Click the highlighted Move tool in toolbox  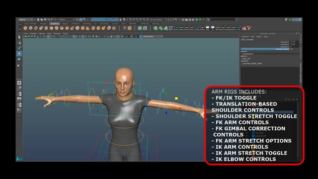(x=19, y=54)
